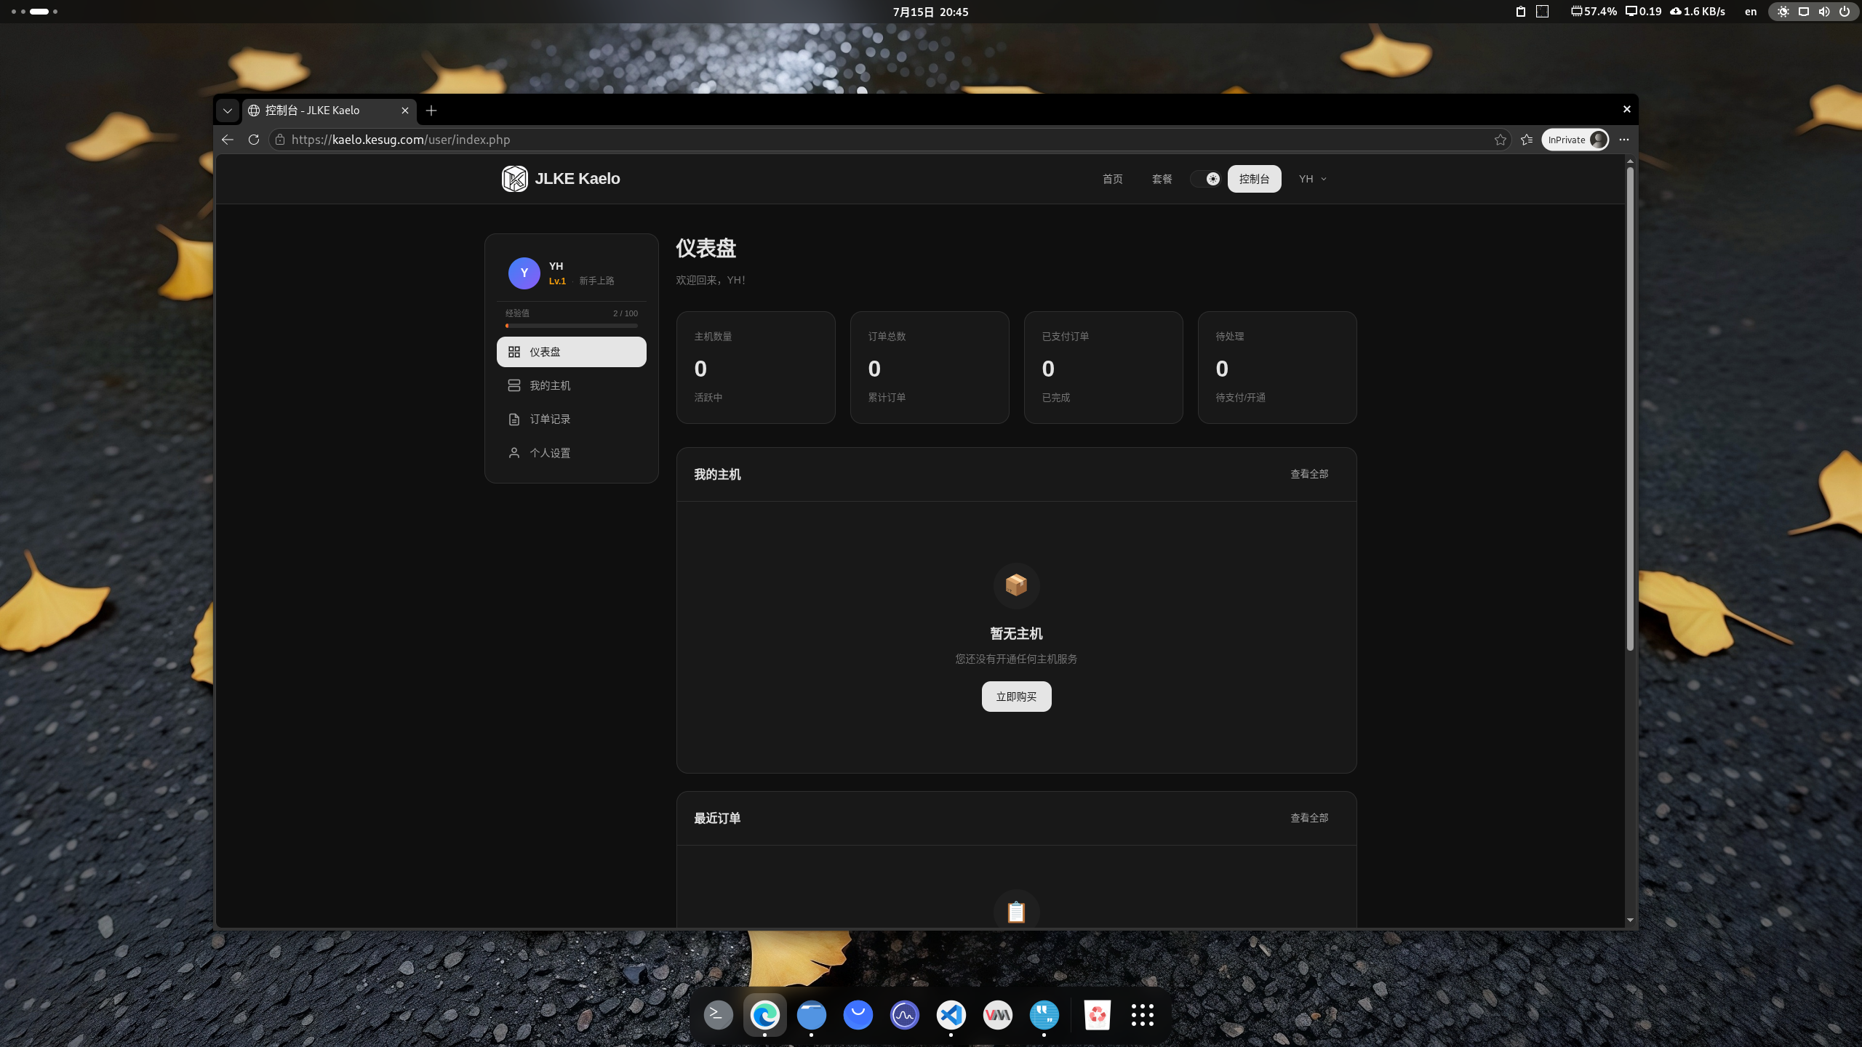Open the browser settings three-dots menu

pyautogui.click(x=1624, y=140)
